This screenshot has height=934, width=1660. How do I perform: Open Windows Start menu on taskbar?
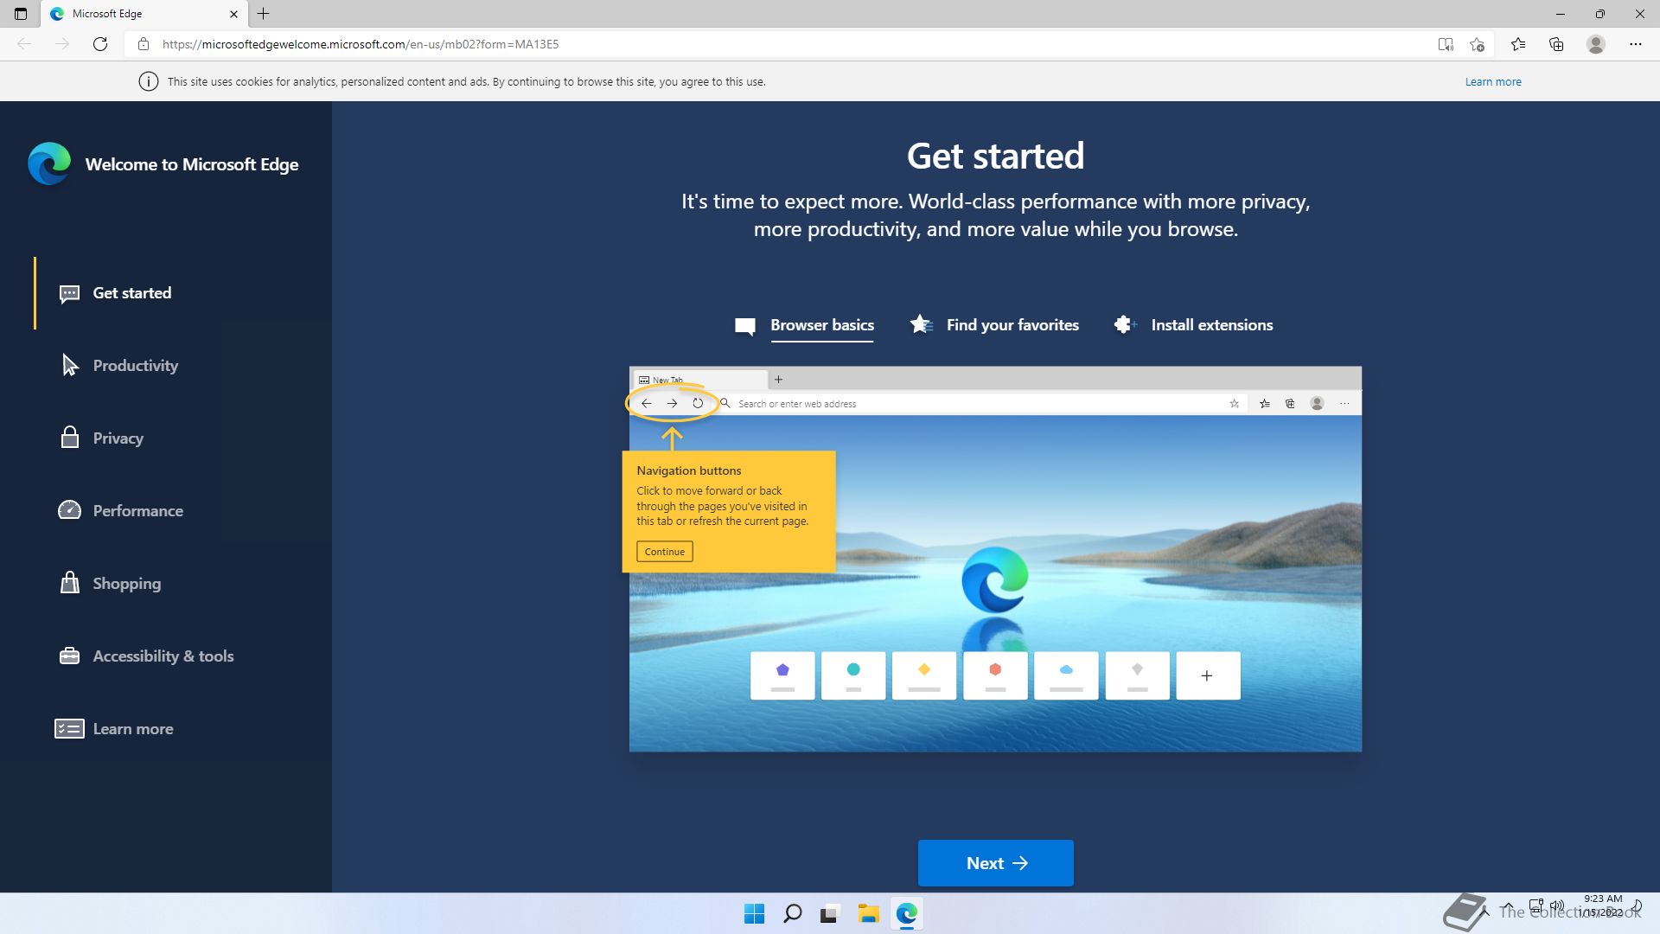[754, 914]
